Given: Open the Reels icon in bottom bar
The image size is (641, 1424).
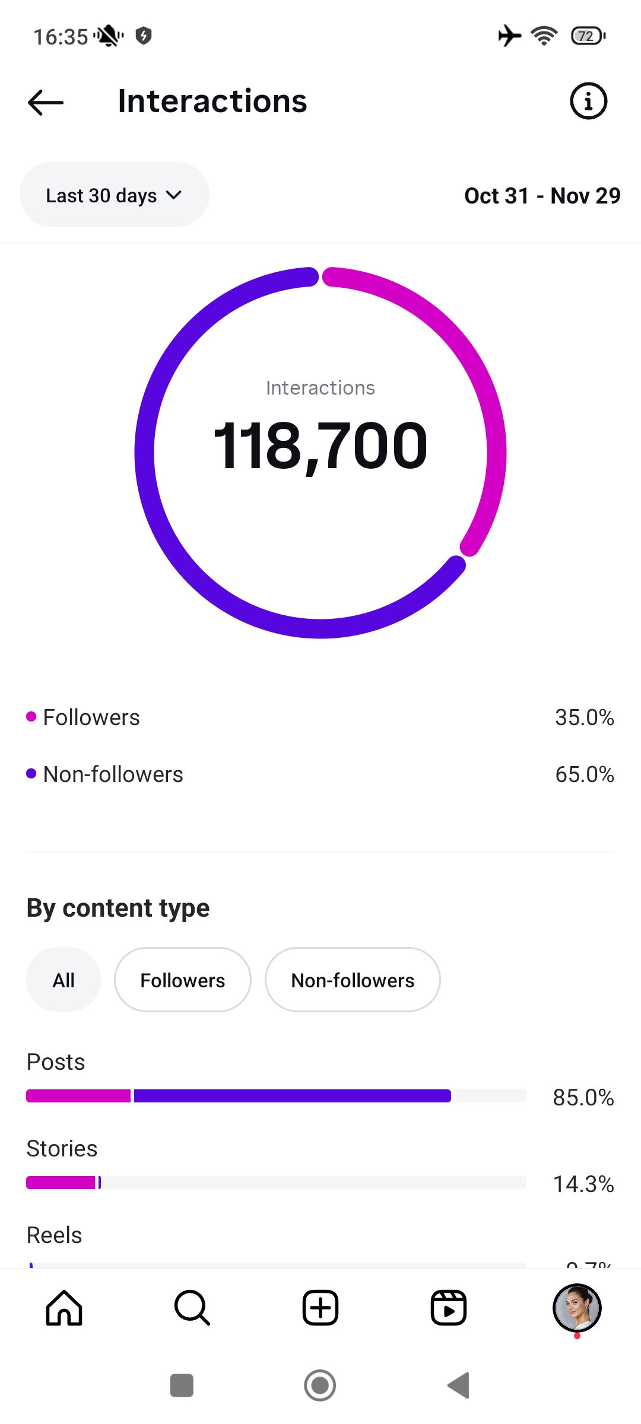Looking at the screenshot, I should tap(449, 1308).
